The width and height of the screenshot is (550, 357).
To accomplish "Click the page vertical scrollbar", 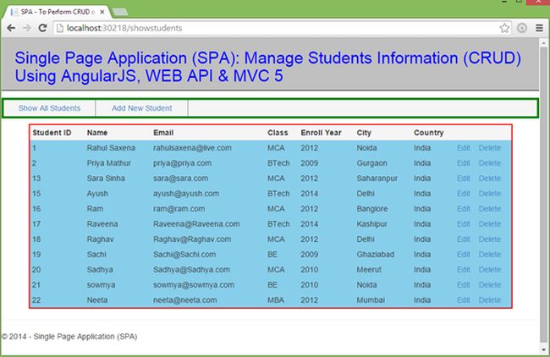I will [x=544, y=195].
